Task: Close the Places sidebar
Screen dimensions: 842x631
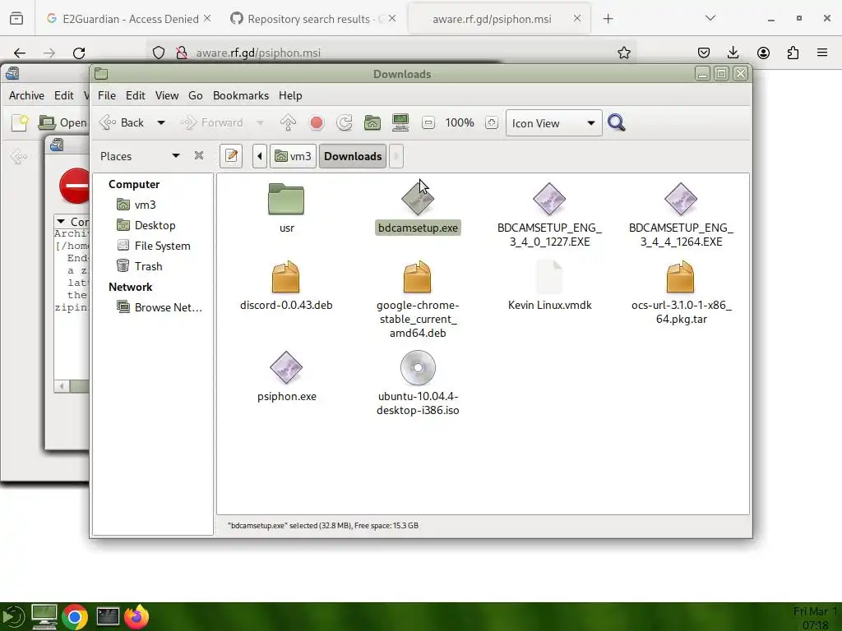Action: tap(199, 155)
